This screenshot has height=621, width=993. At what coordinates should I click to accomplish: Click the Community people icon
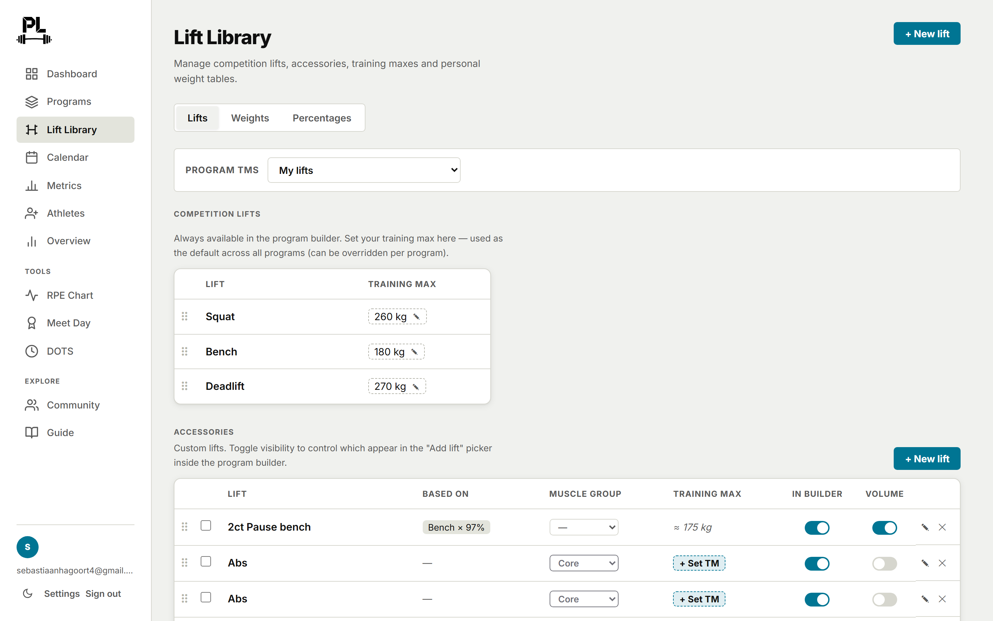coord(32,405)
